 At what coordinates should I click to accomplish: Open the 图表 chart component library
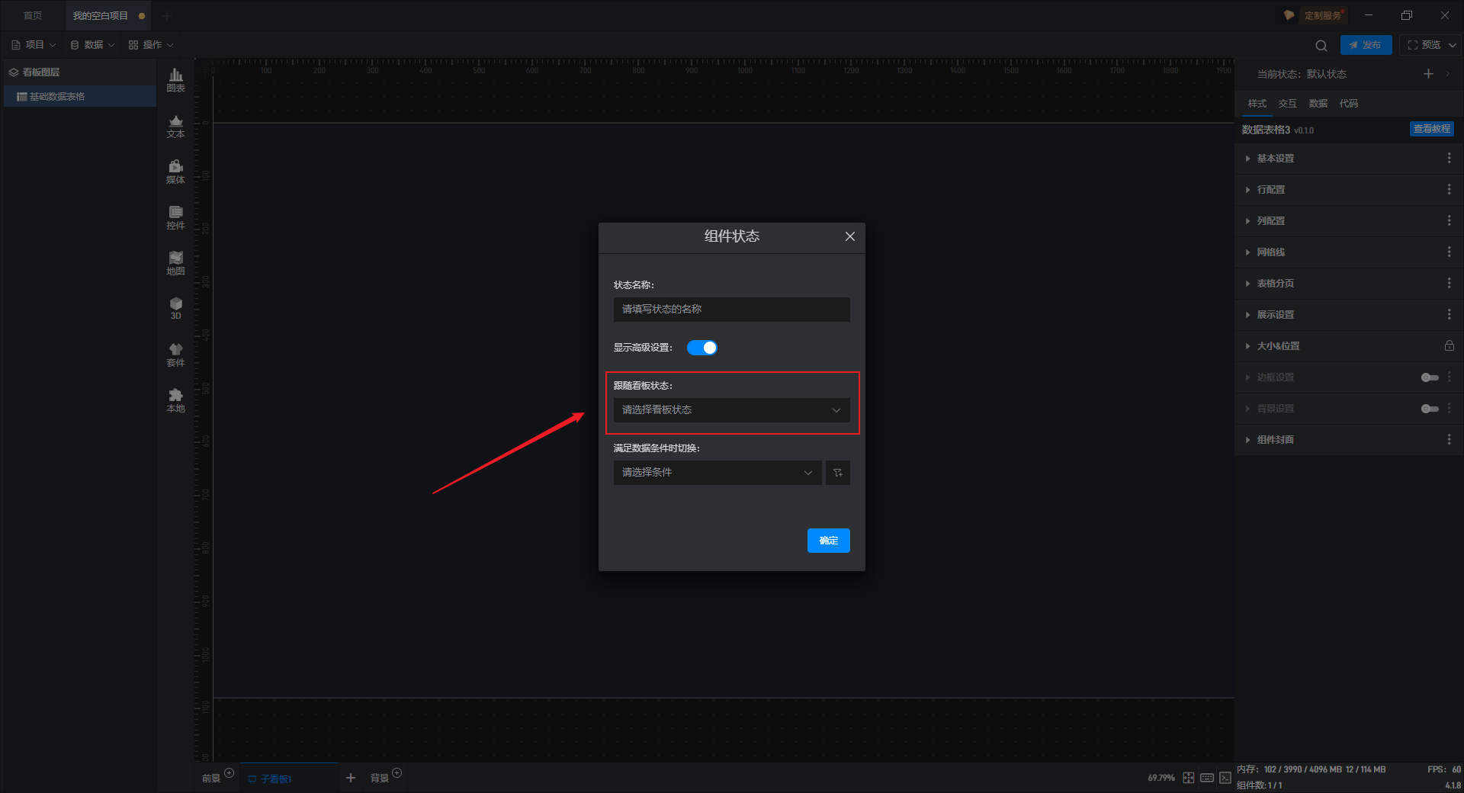click(x=175, y=80)
